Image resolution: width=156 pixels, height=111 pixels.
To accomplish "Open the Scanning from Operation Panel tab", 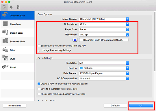I will click(11, 7).
